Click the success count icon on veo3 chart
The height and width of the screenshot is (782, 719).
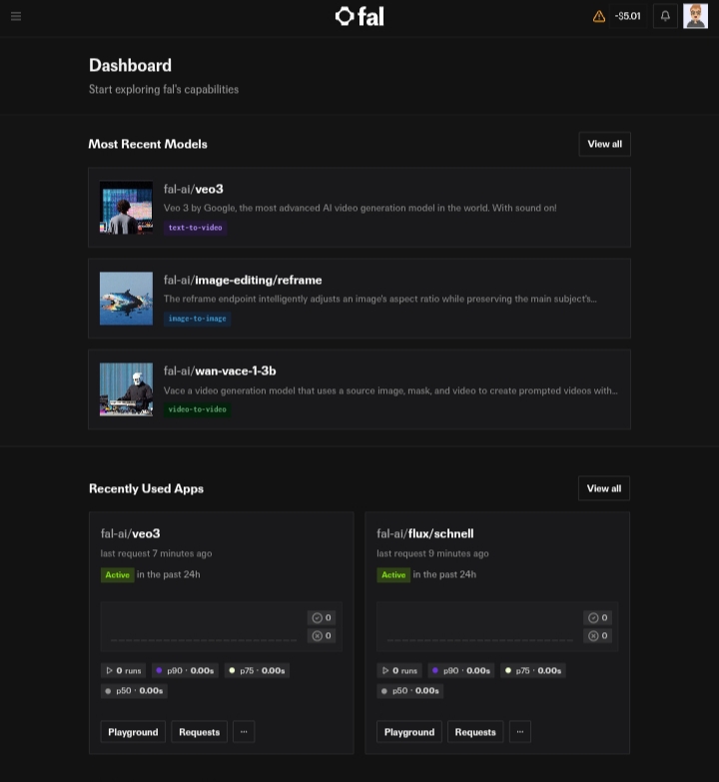[x=318, y=618]
